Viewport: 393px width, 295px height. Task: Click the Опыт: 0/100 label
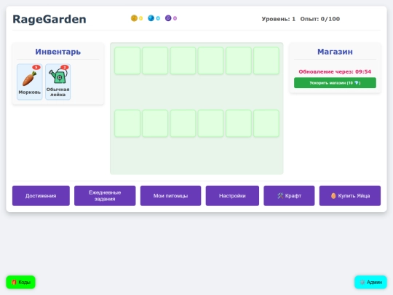[320, 19]
